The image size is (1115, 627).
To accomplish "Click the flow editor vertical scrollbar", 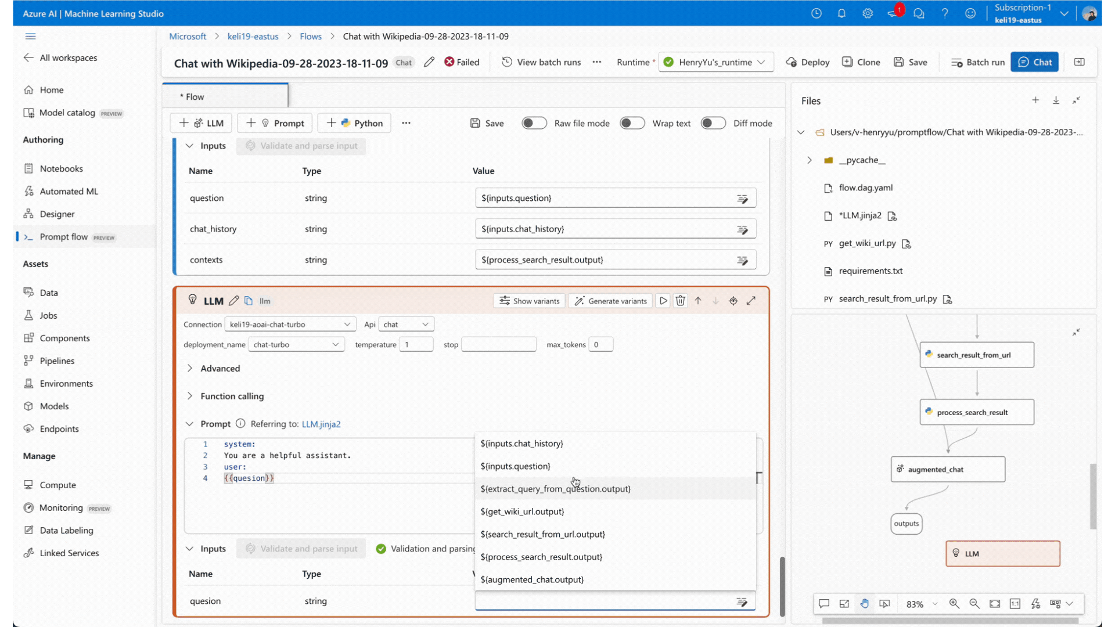I will (x=782, y=586).
